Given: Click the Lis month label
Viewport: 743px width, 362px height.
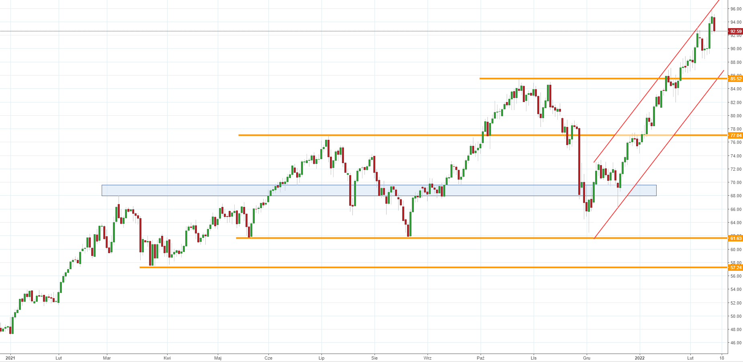Looking at the screenshot, I should point(534,358).
